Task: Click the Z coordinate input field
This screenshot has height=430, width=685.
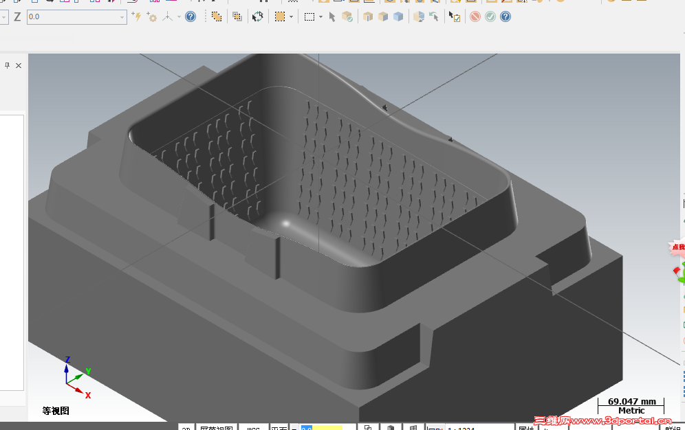Action: 77,17
